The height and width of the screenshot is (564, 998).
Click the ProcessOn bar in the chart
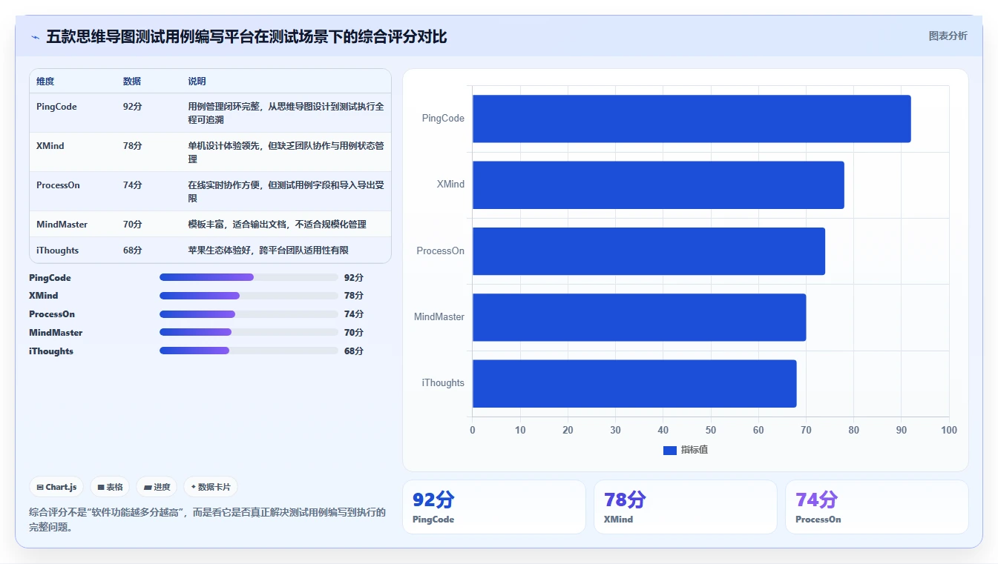click(x=649, y=251)
